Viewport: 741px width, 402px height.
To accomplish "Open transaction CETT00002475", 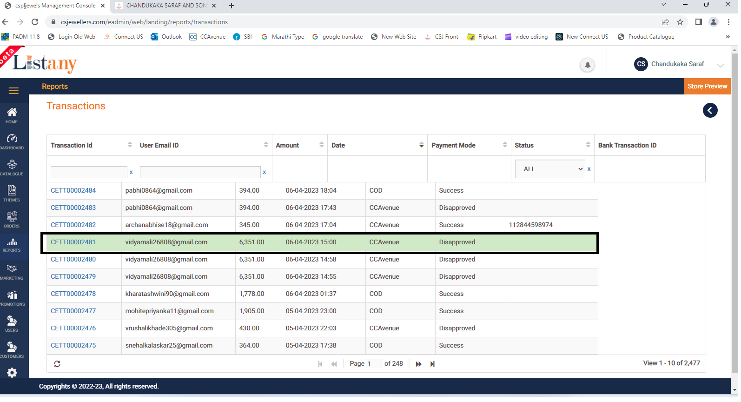I will (x=73, y=345).
